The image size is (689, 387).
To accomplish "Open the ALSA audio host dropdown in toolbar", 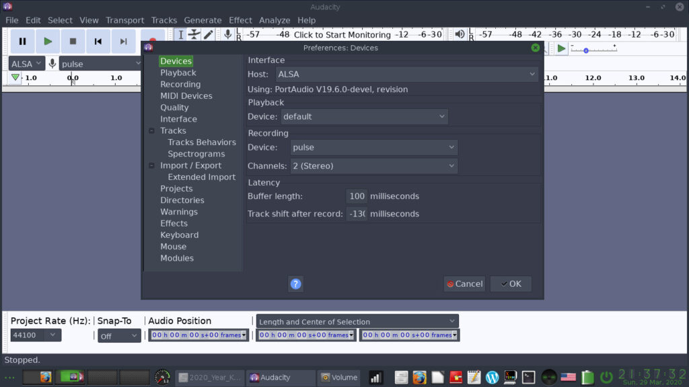I will [x=26, y=64].
